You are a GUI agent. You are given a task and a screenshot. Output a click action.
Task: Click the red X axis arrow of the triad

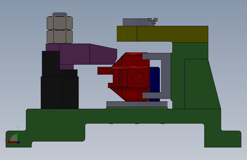pyautogui.click(x=13, y=142)
